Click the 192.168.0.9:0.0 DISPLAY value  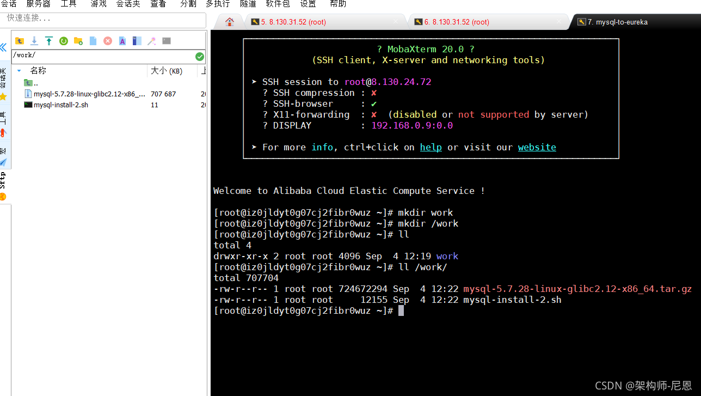412,125
